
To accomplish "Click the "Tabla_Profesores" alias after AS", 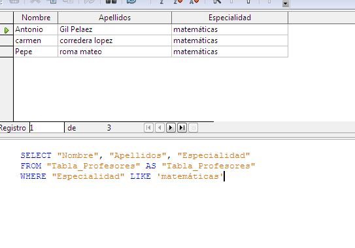I will coord(209,166).
